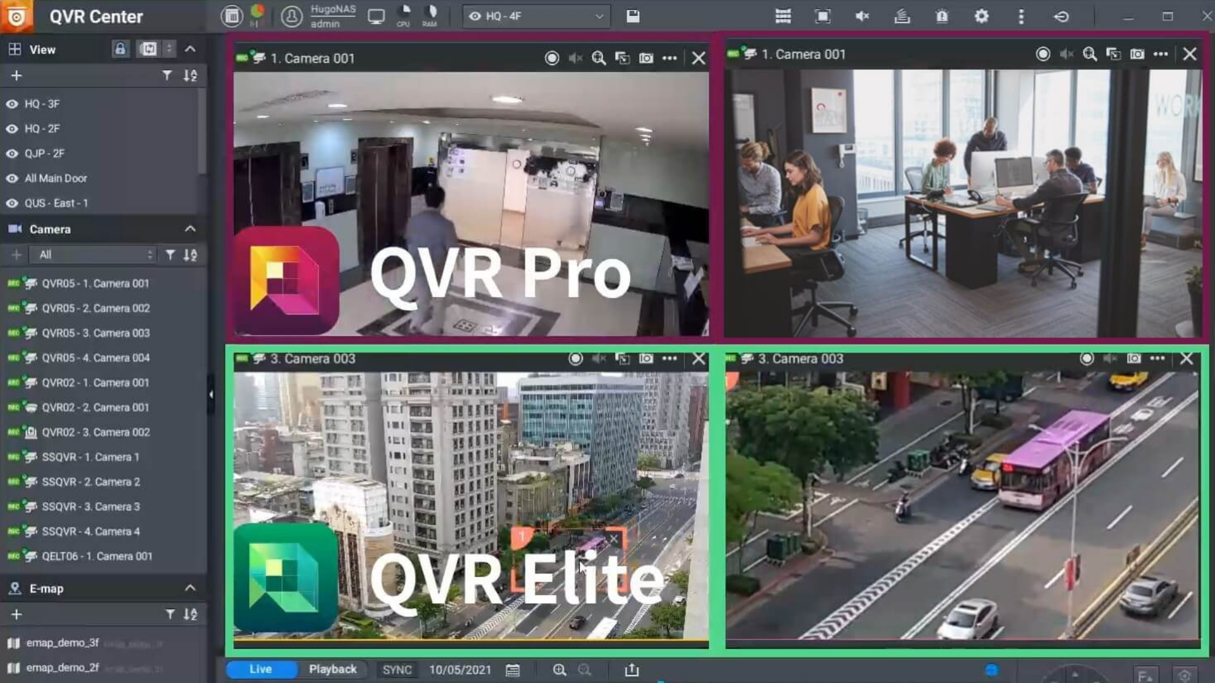This screenshot has width=1215, height=683.
Task: Open more options for top-right Camera 001
Action: point(1161,54)
